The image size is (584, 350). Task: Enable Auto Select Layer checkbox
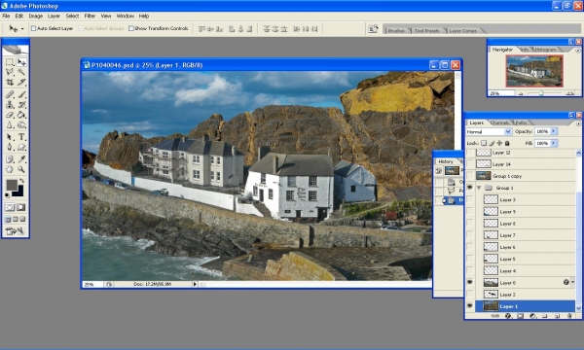(x=33, y=28)
